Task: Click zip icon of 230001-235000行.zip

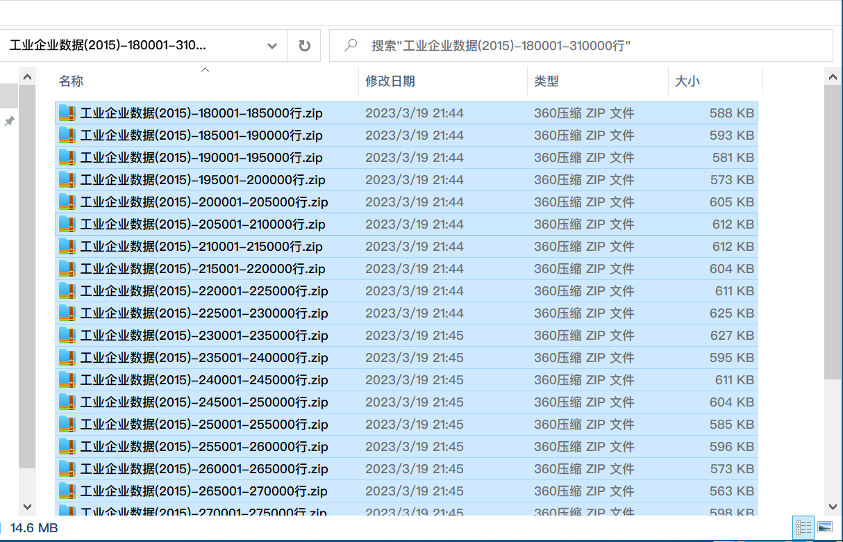Action: 66,336
